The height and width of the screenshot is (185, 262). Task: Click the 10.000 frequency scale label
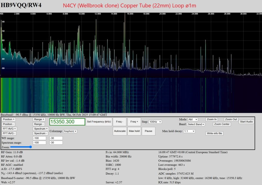point(81,14)
